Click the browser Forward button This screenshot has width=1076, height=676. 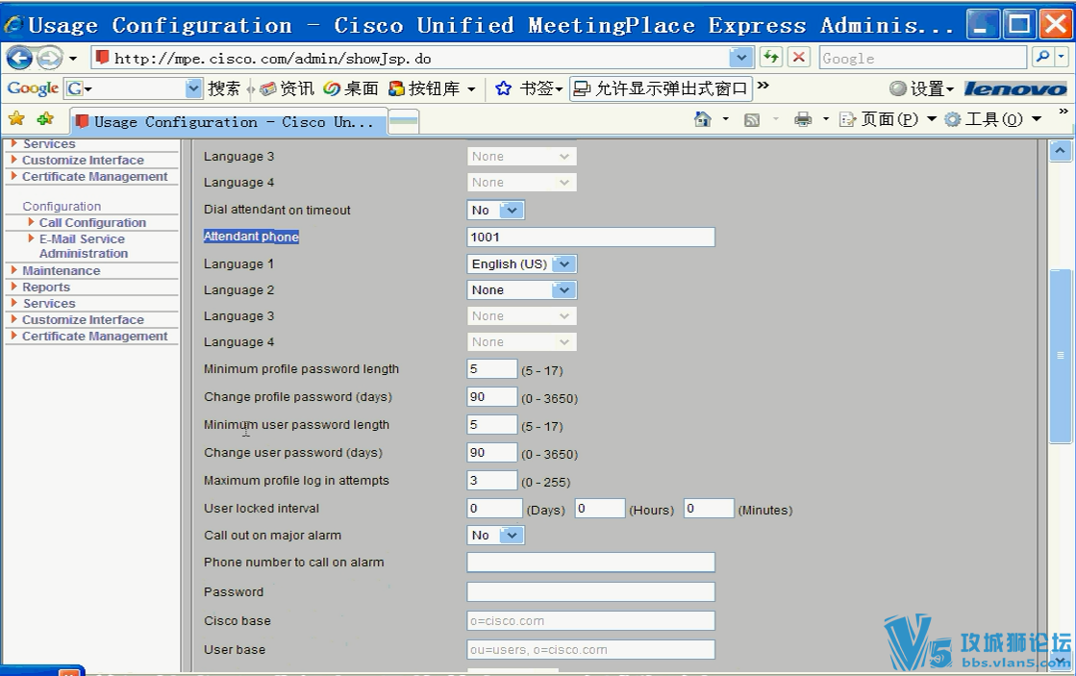click(49, 59)
